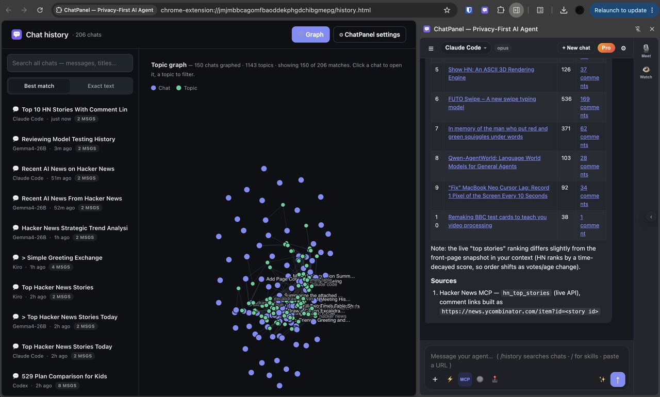Open link FUTO Swipe – A new swipe typing model
660x397 pixels.
492,103
